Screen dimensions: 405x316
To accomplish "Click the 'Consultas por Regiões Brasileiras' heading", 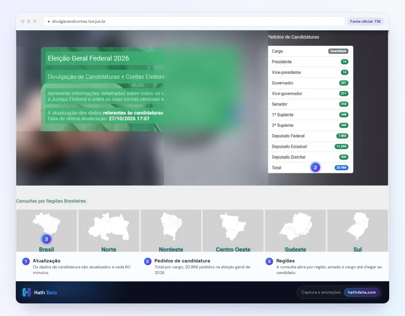I will [x=51, y=201].
